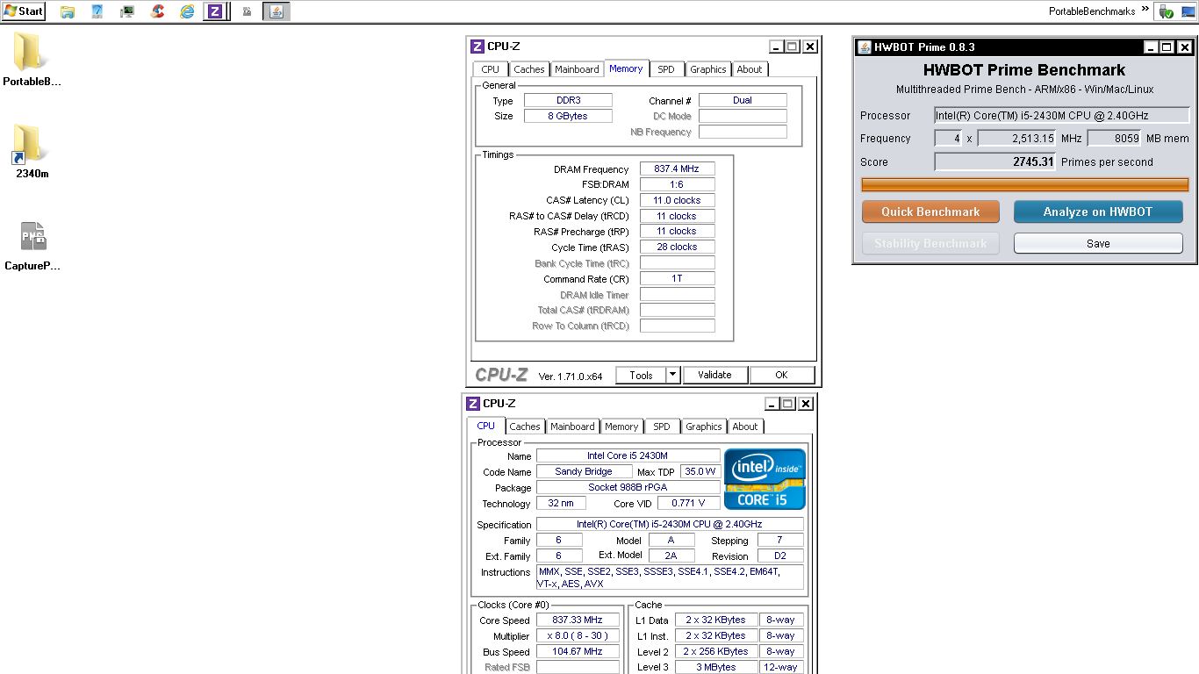
Task: Click the CAS# Latency value 11.0 clocks
Action: (x=677, y=200)
